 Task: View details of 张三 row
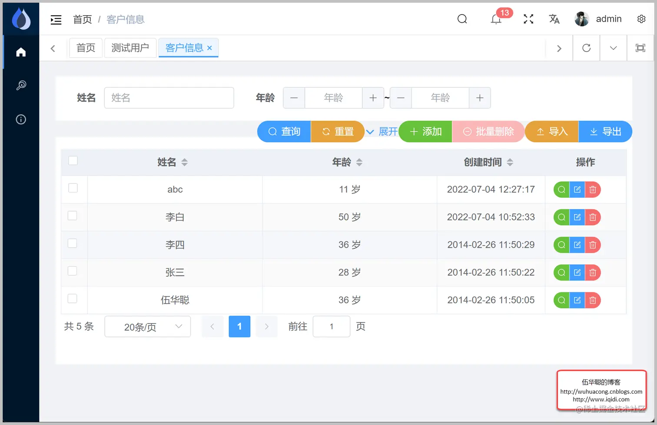(561, 273)
